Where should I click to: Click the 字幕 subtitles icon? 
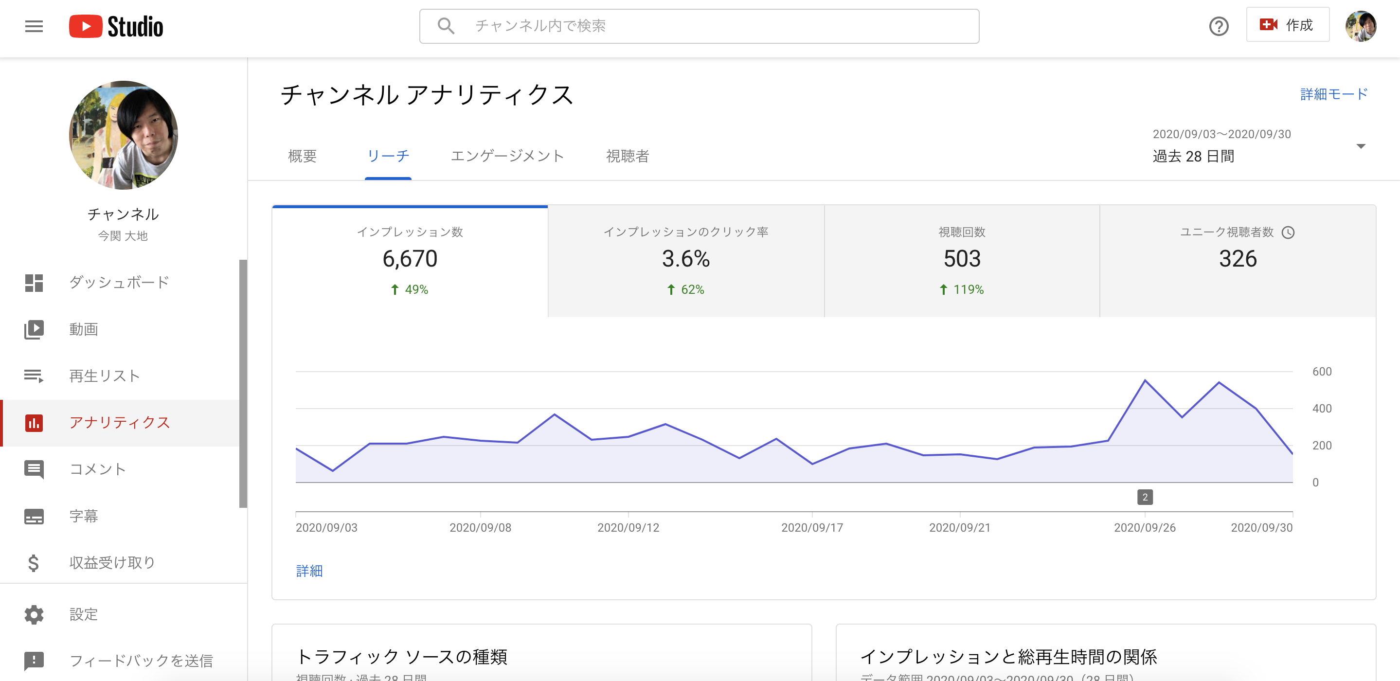click(x=34, y=516)
